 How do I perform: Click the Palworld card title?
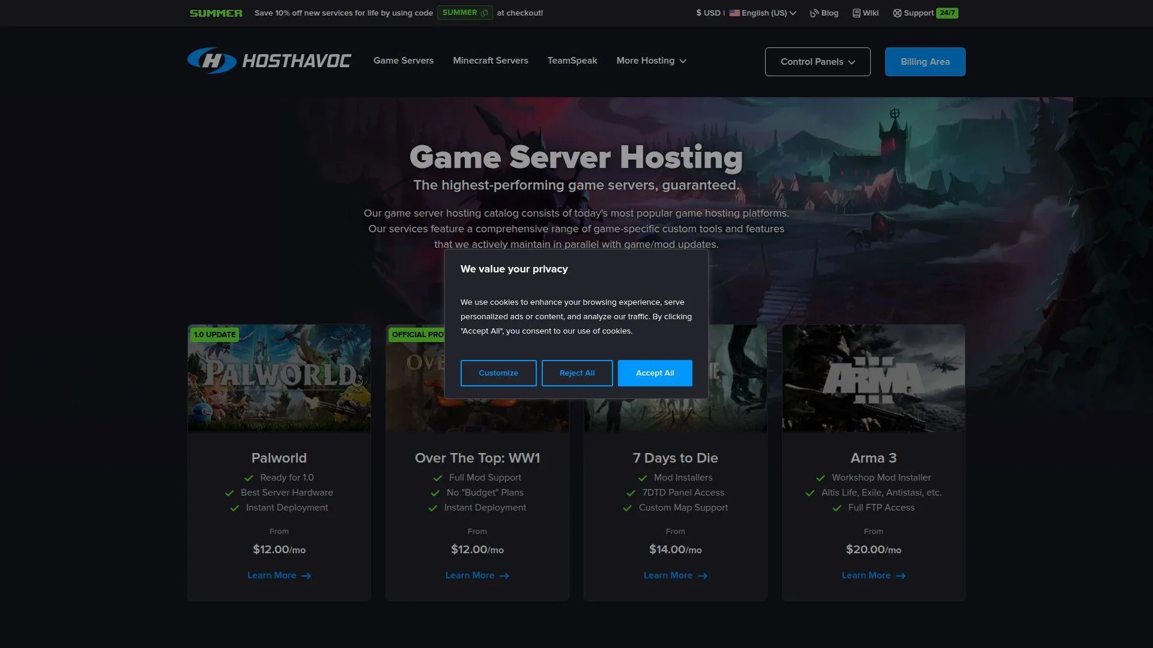(279, 458)
